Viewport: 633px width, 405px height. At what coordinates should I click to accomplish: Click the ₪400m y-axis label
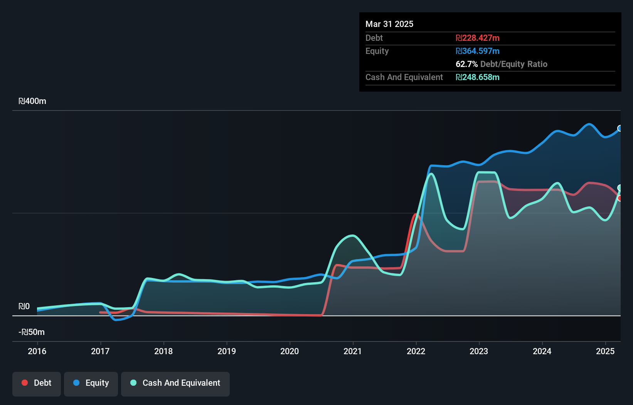32,101
